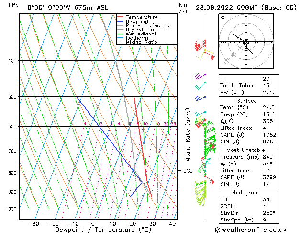Click the 600 hPa pressure label
The image size is (301, 233).
[12, 127]
